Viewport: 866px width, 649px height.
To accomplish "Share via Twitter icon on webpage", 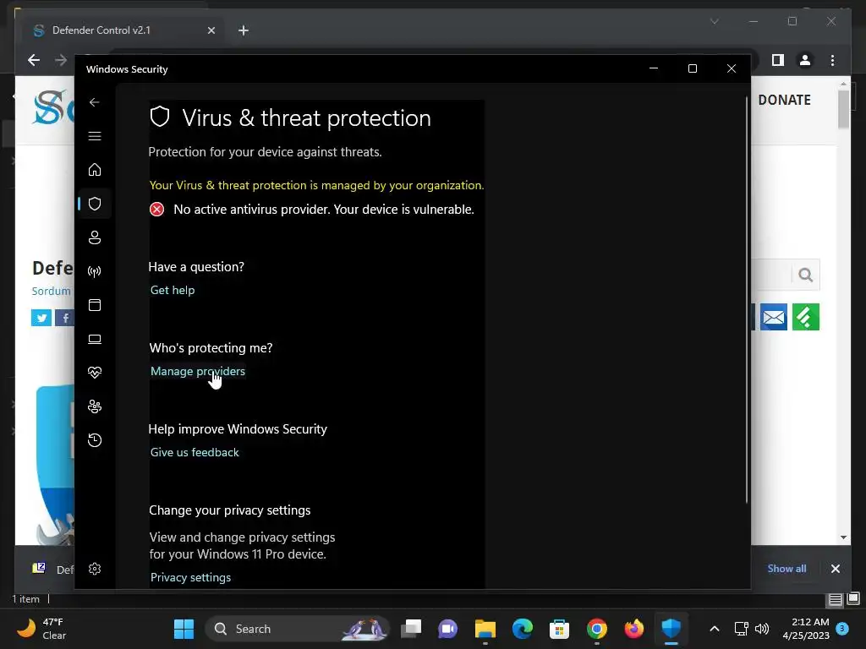I will coord(41,318).
